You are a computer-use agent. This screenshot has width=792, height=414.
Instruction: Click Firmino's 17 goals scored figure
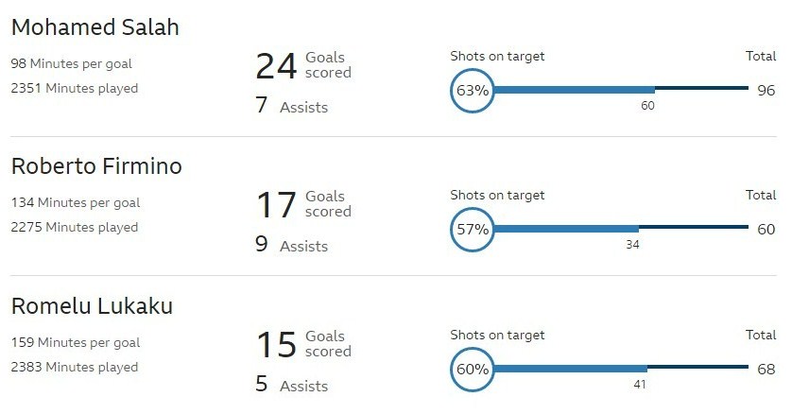(277, 205)
